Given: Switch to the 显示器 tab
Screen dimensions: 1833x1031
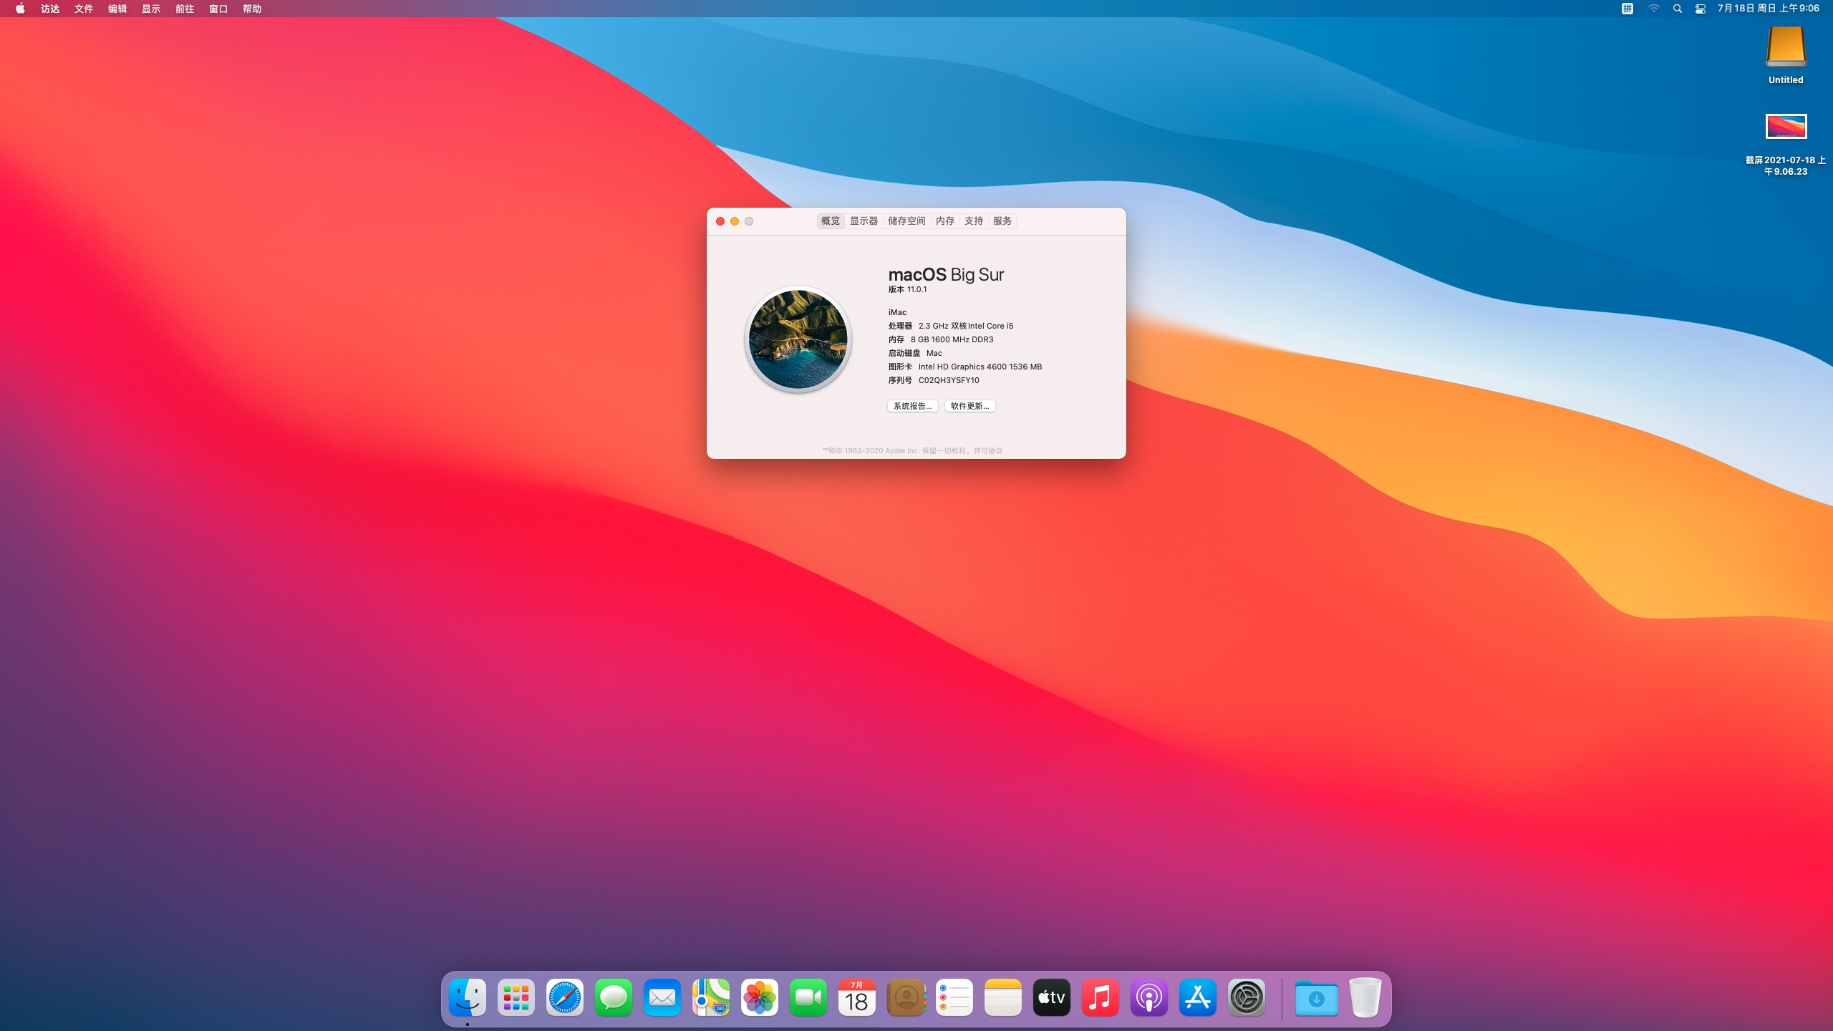Looking at the screenshot, I should [864, 221].
